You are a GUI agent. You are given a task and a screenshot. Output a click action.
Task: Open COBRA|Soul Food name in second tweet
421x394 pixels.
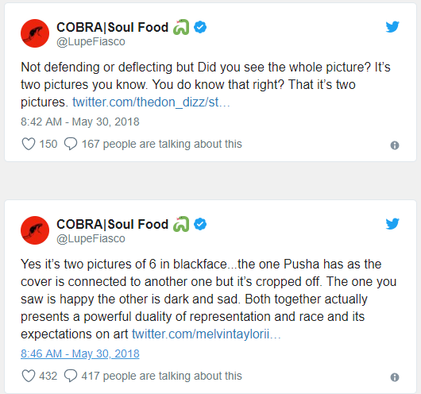click(x=112, y=224)
